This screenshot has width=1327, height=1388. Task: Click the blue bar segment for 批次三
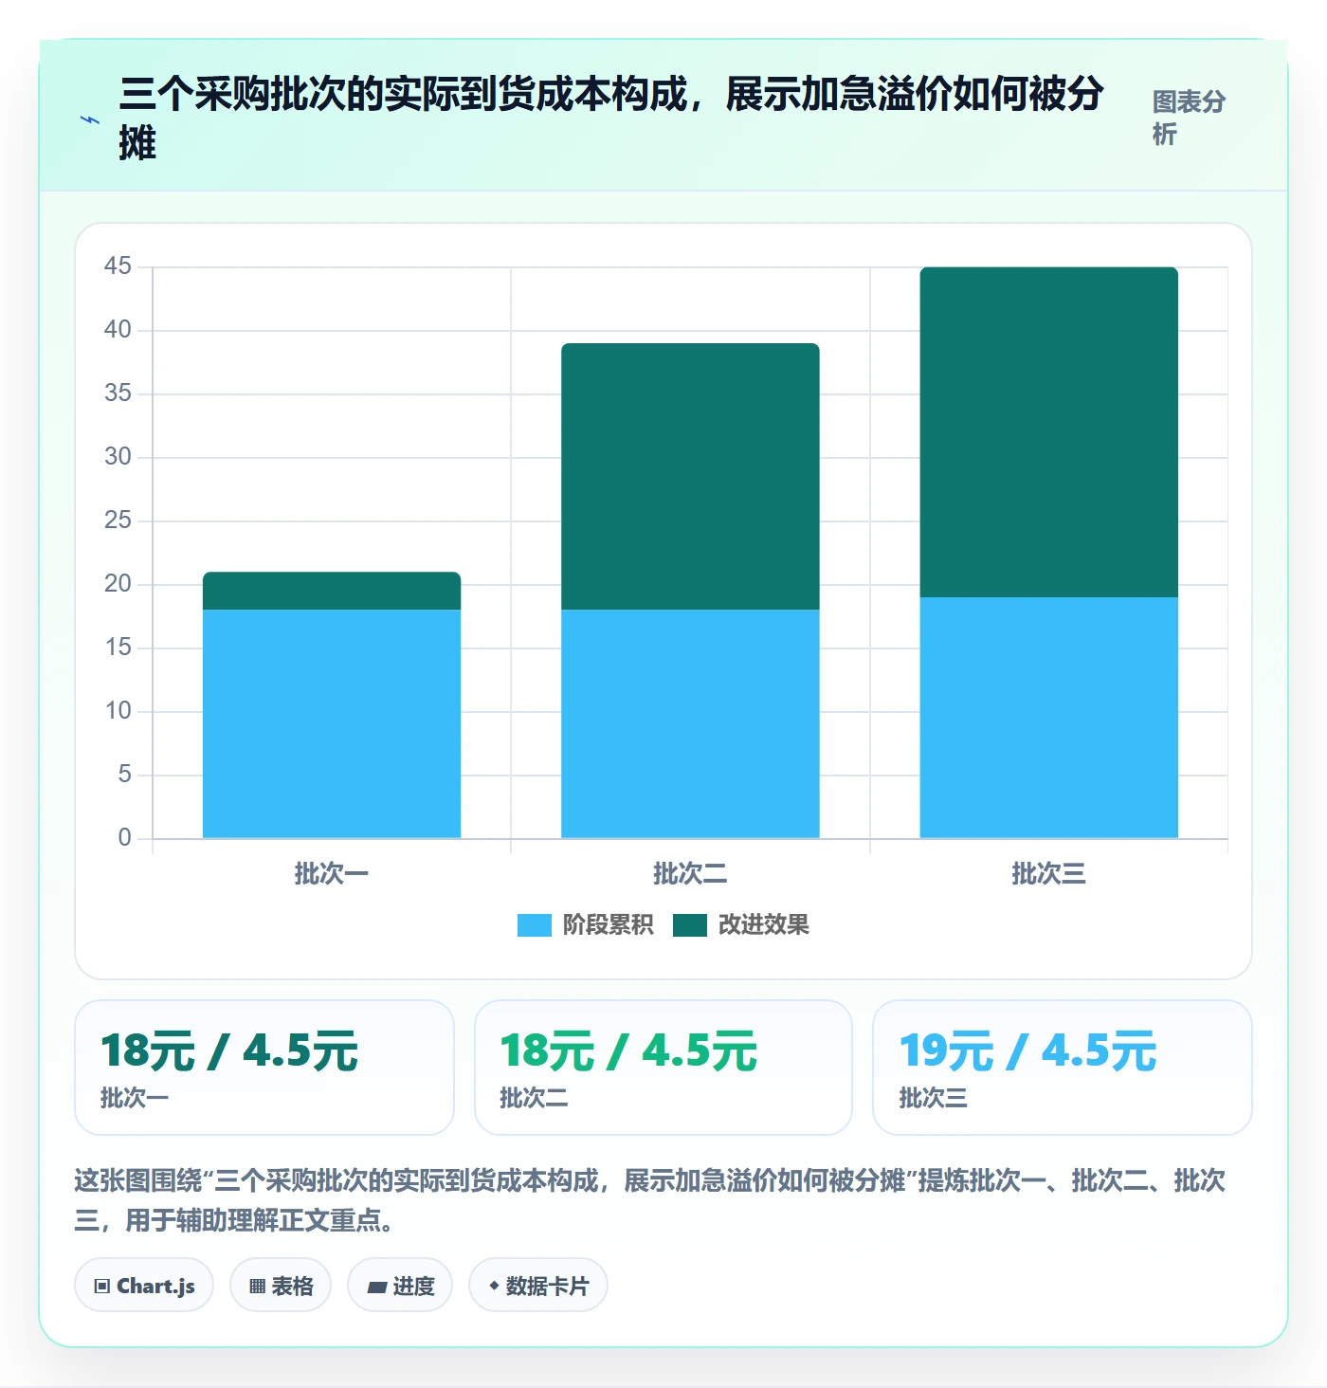click(1049, 718)
